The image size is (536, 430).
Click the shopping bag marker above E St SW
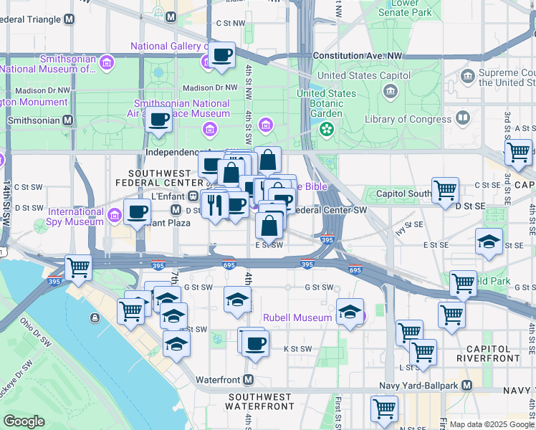(269, 226)
